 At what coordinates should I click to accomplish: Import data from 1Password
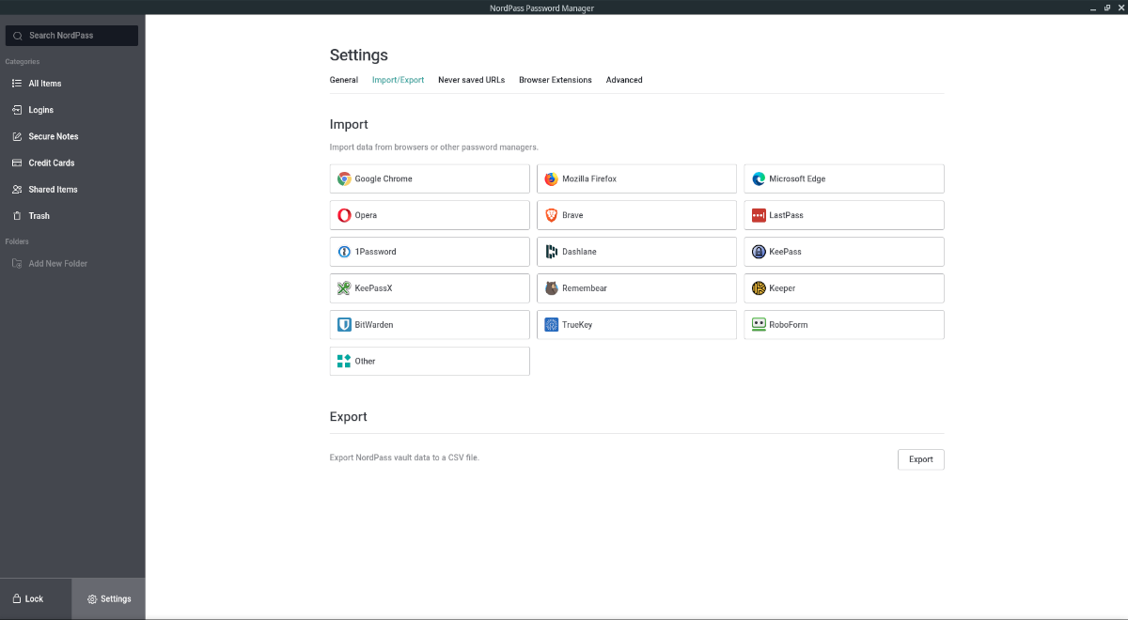tap(430, 252)
